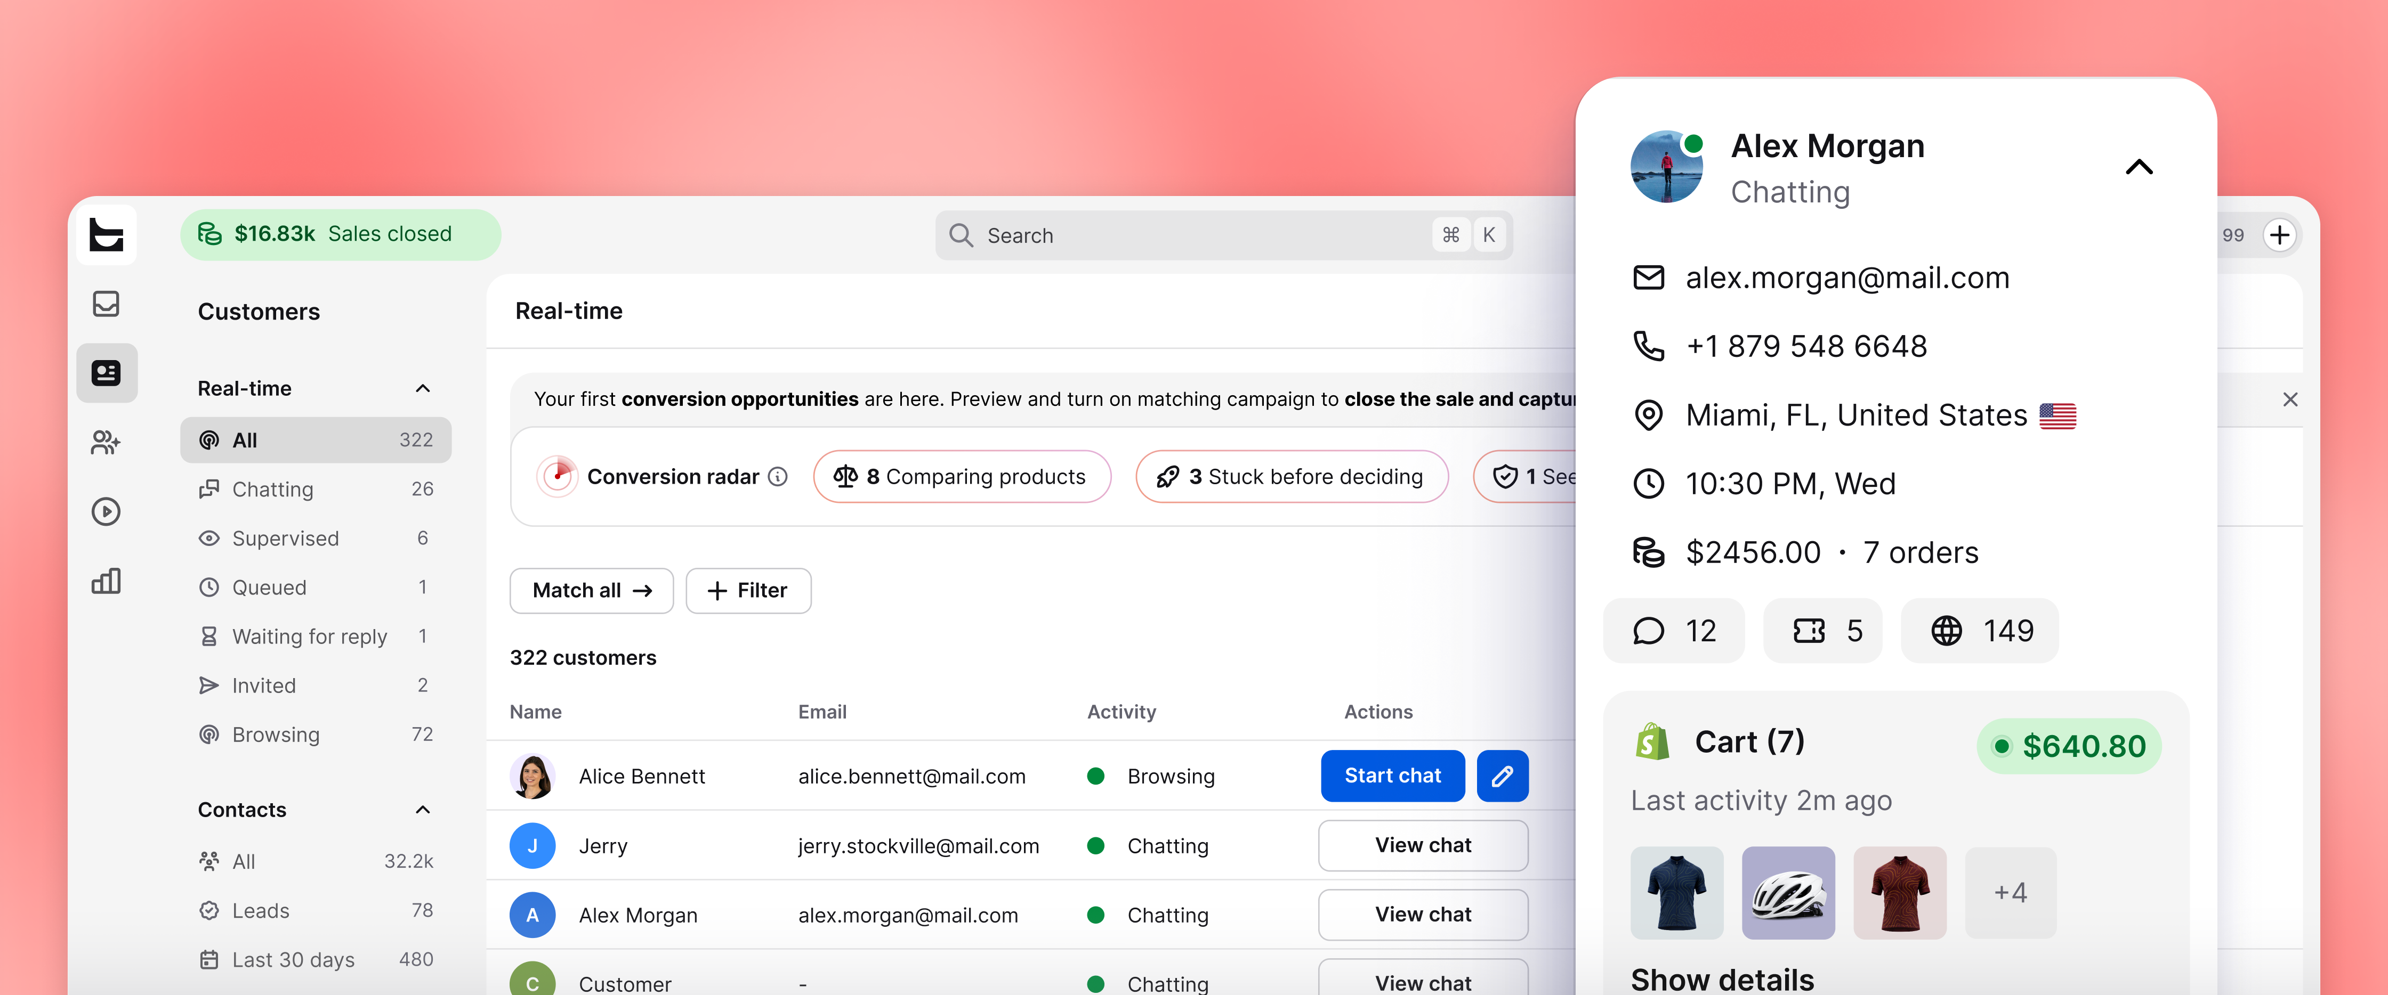Click the magnifier icon in Search bar
Image resolution: width=2388 pixels, height=995 pixels.
[x=961, y=235]
